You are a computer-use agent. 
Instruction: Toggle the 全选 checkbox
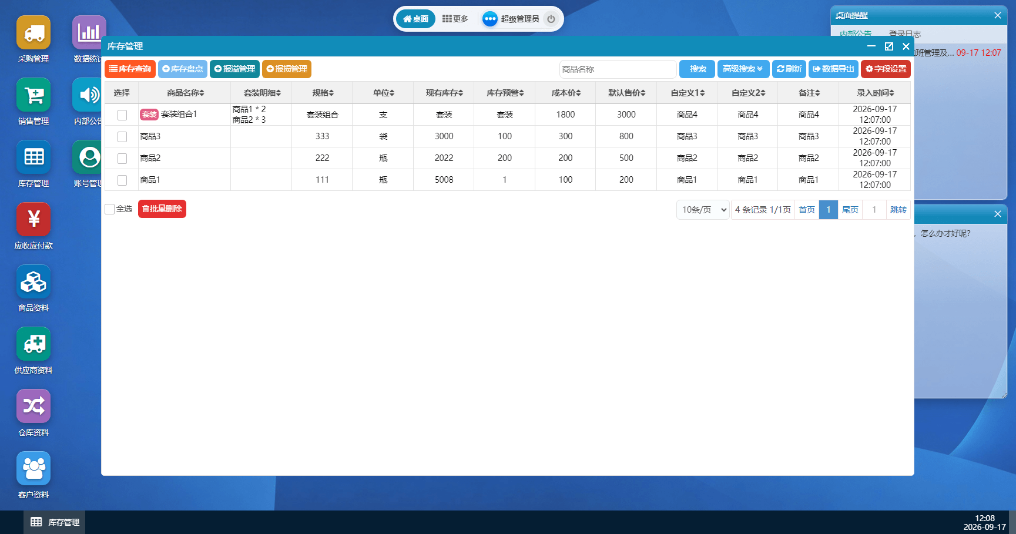[109, 209]
